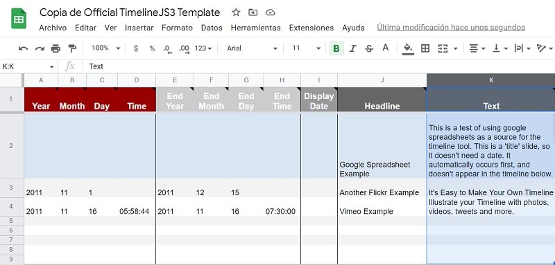The image size is (555, 265).
Task: Open font size 11 dropdown
Action: pos(306,48)
